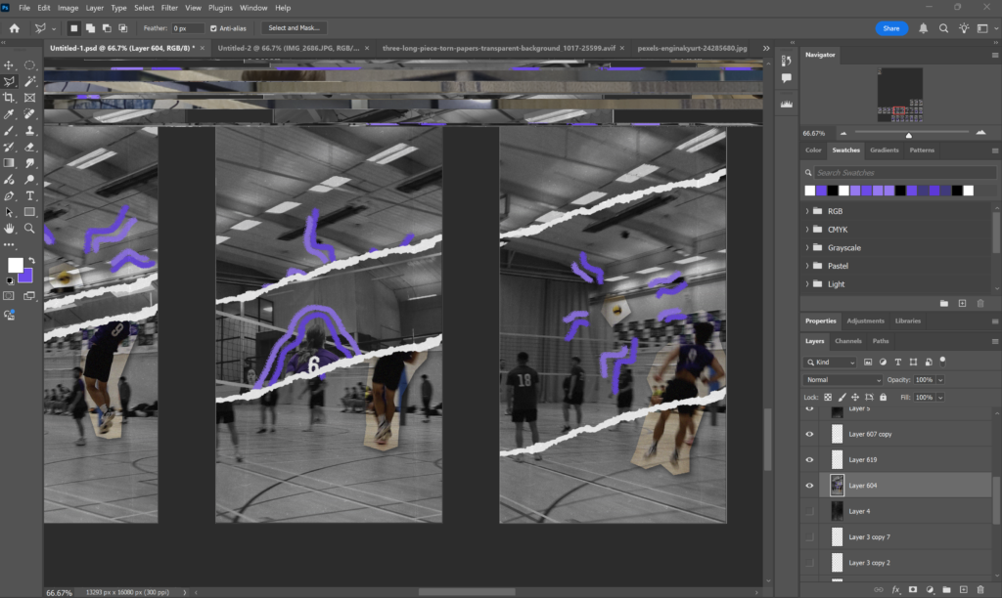The image size is (1002, 598).
Task: Open the Normal blend mode dropdown
Action: [842, 379]
